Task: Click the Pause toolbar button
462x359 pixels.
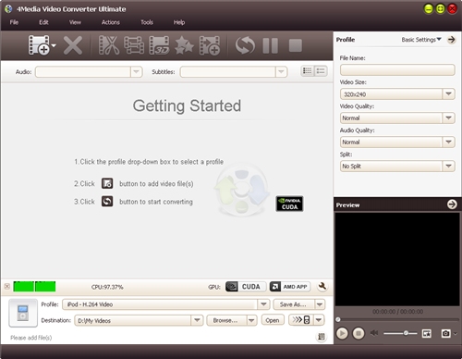Action: [271, 45]
